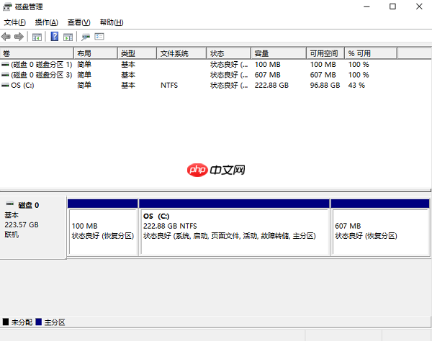Open the 查看(V) menu
Screen dimensions: 432x341
(x=78, y=22)
